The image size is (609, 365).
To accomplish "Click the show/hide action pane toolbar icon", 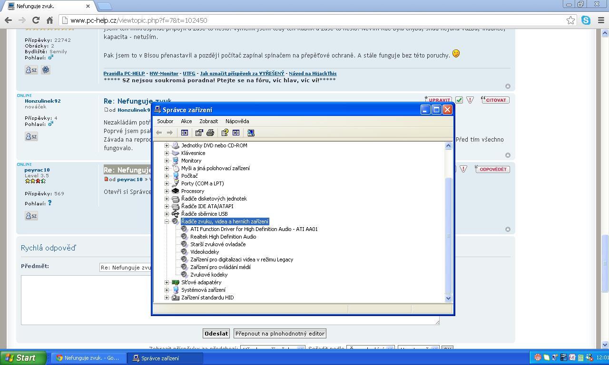I will tap(236, 133).
